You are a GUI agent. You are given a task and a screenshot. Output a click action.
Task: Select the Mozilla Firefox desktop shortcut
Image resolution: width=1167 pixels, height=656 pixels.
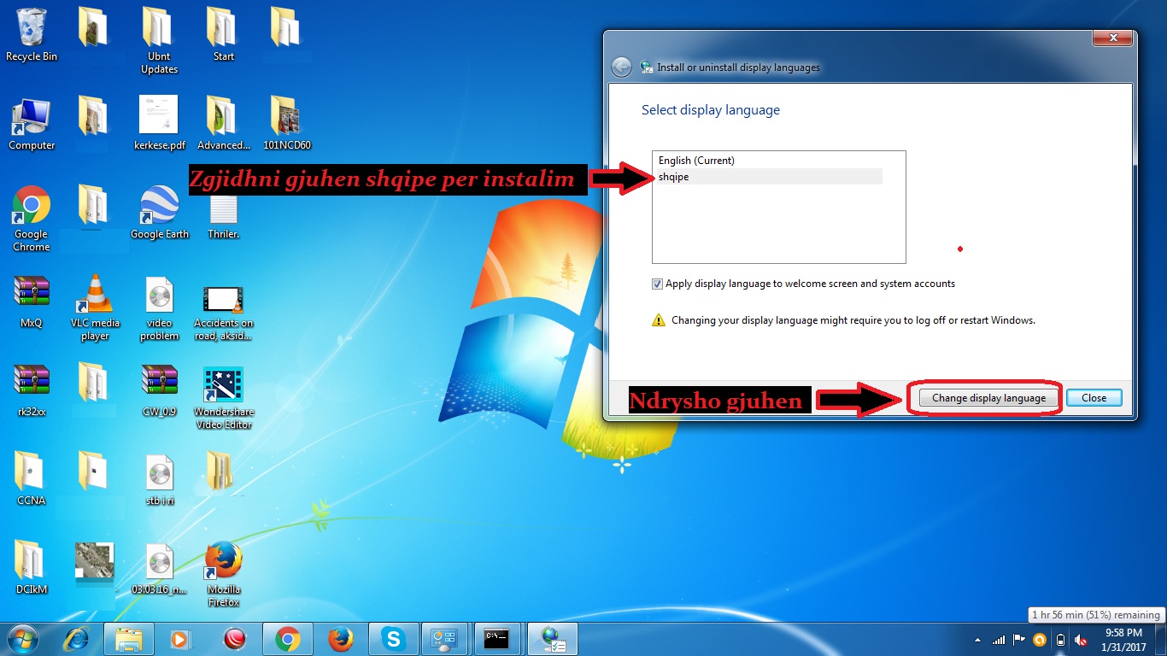pos(223,574)
